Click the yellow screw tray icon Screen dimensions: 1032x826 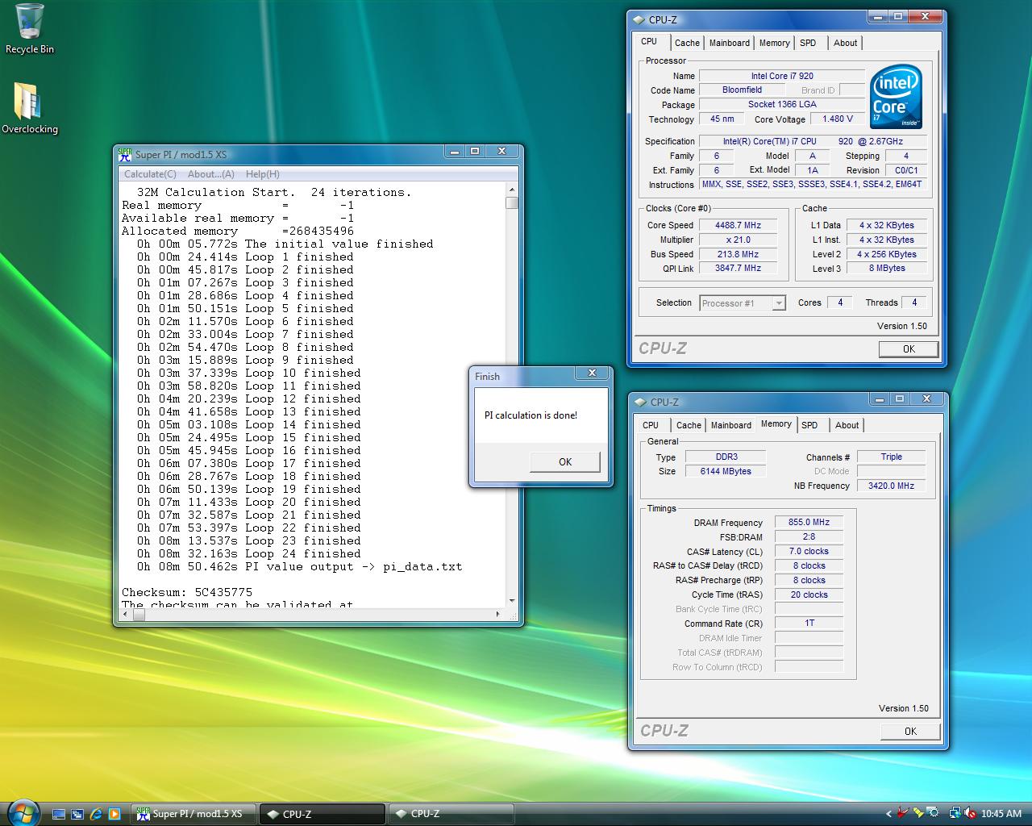pos(919,814)
